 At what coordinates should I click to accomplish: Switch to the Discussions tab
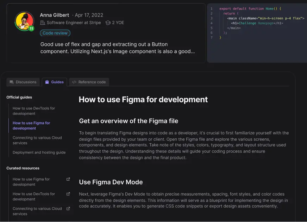[23, 82]
